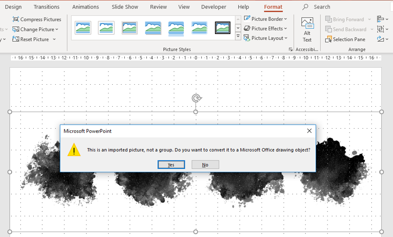Apply sixth soft-edge picture style
Viewport: 393px width, 237px height.
(199, 28)
